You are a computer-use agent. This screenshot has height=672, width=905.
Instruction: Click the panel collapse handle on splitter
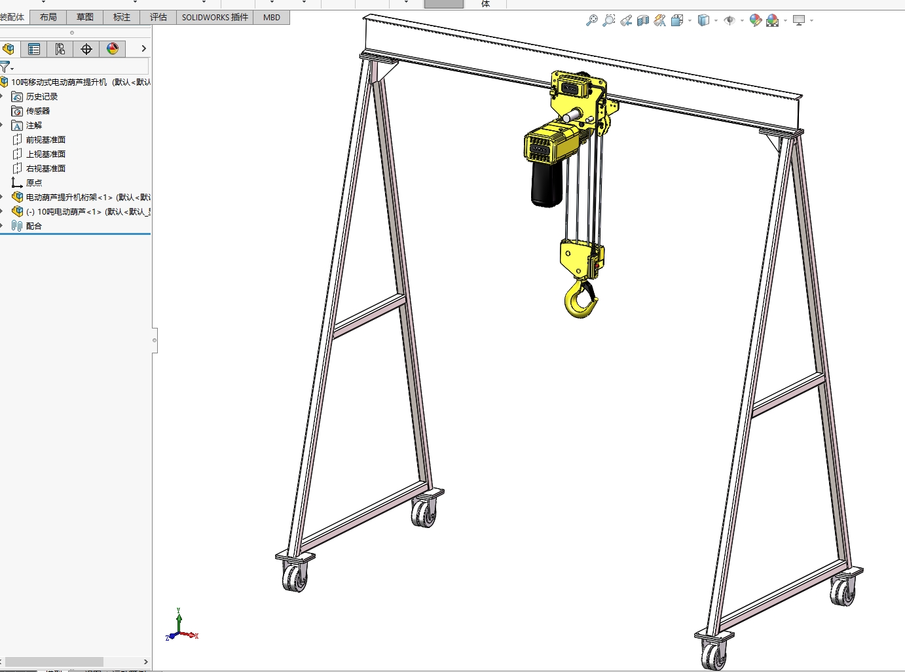point(155,340)
